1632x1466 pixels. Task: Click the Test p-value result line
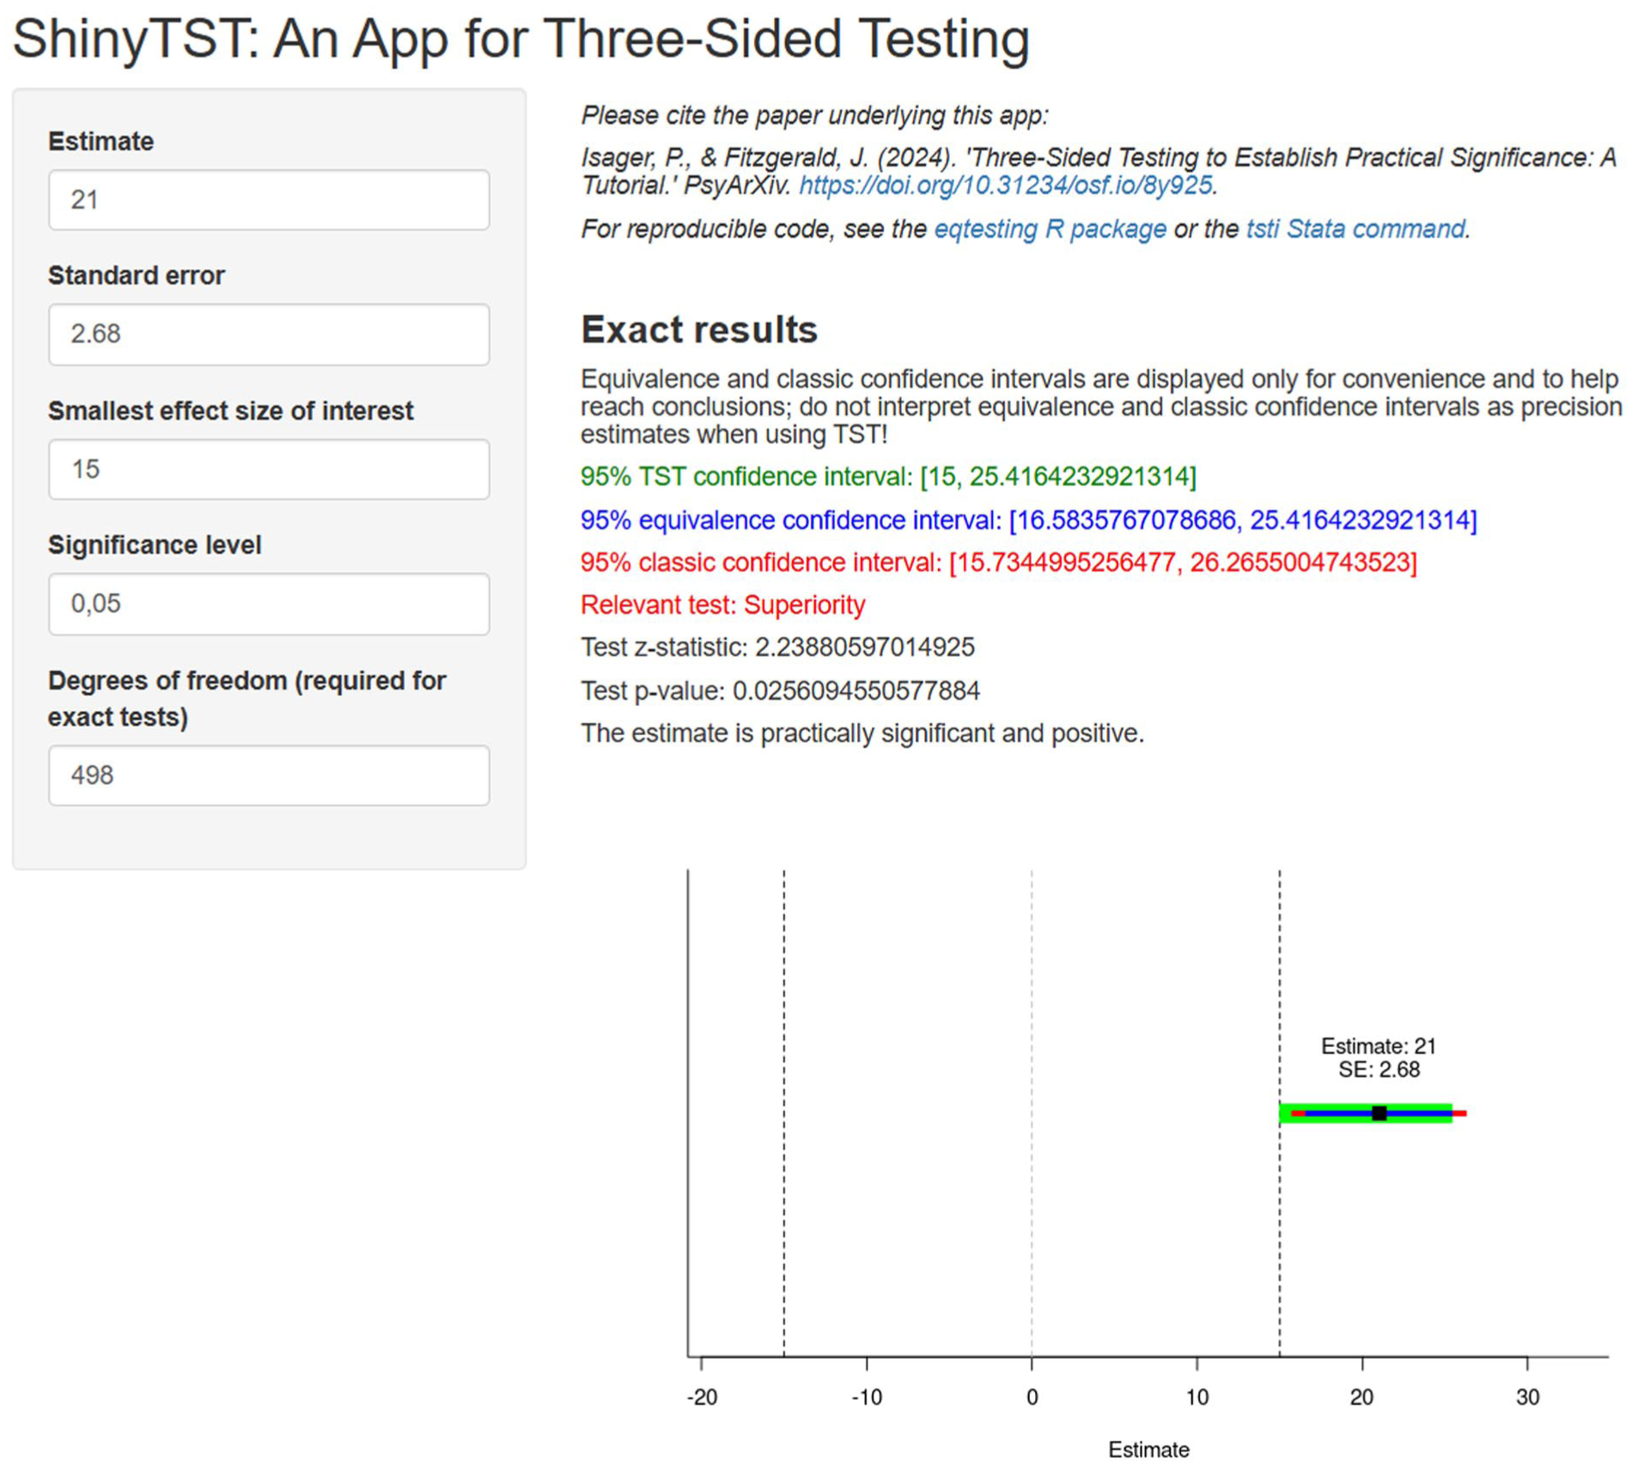coord(780,690)
